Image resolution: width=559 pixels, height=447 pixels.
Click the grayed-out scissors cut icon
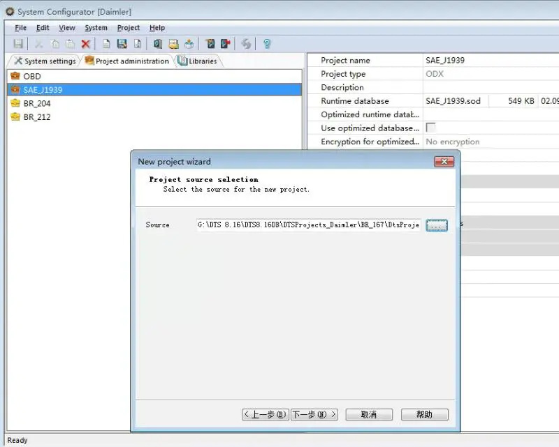click(38, 44)
